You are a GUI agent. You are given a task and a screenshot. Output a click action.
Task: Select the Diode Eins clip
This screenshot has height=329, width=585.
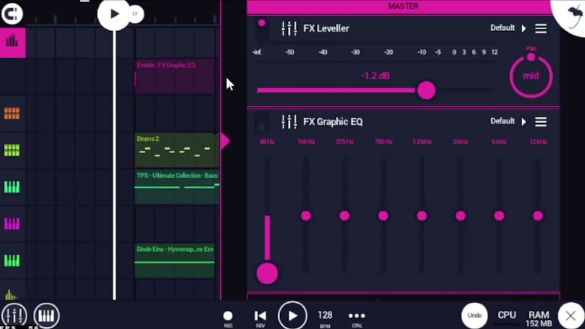175,260
